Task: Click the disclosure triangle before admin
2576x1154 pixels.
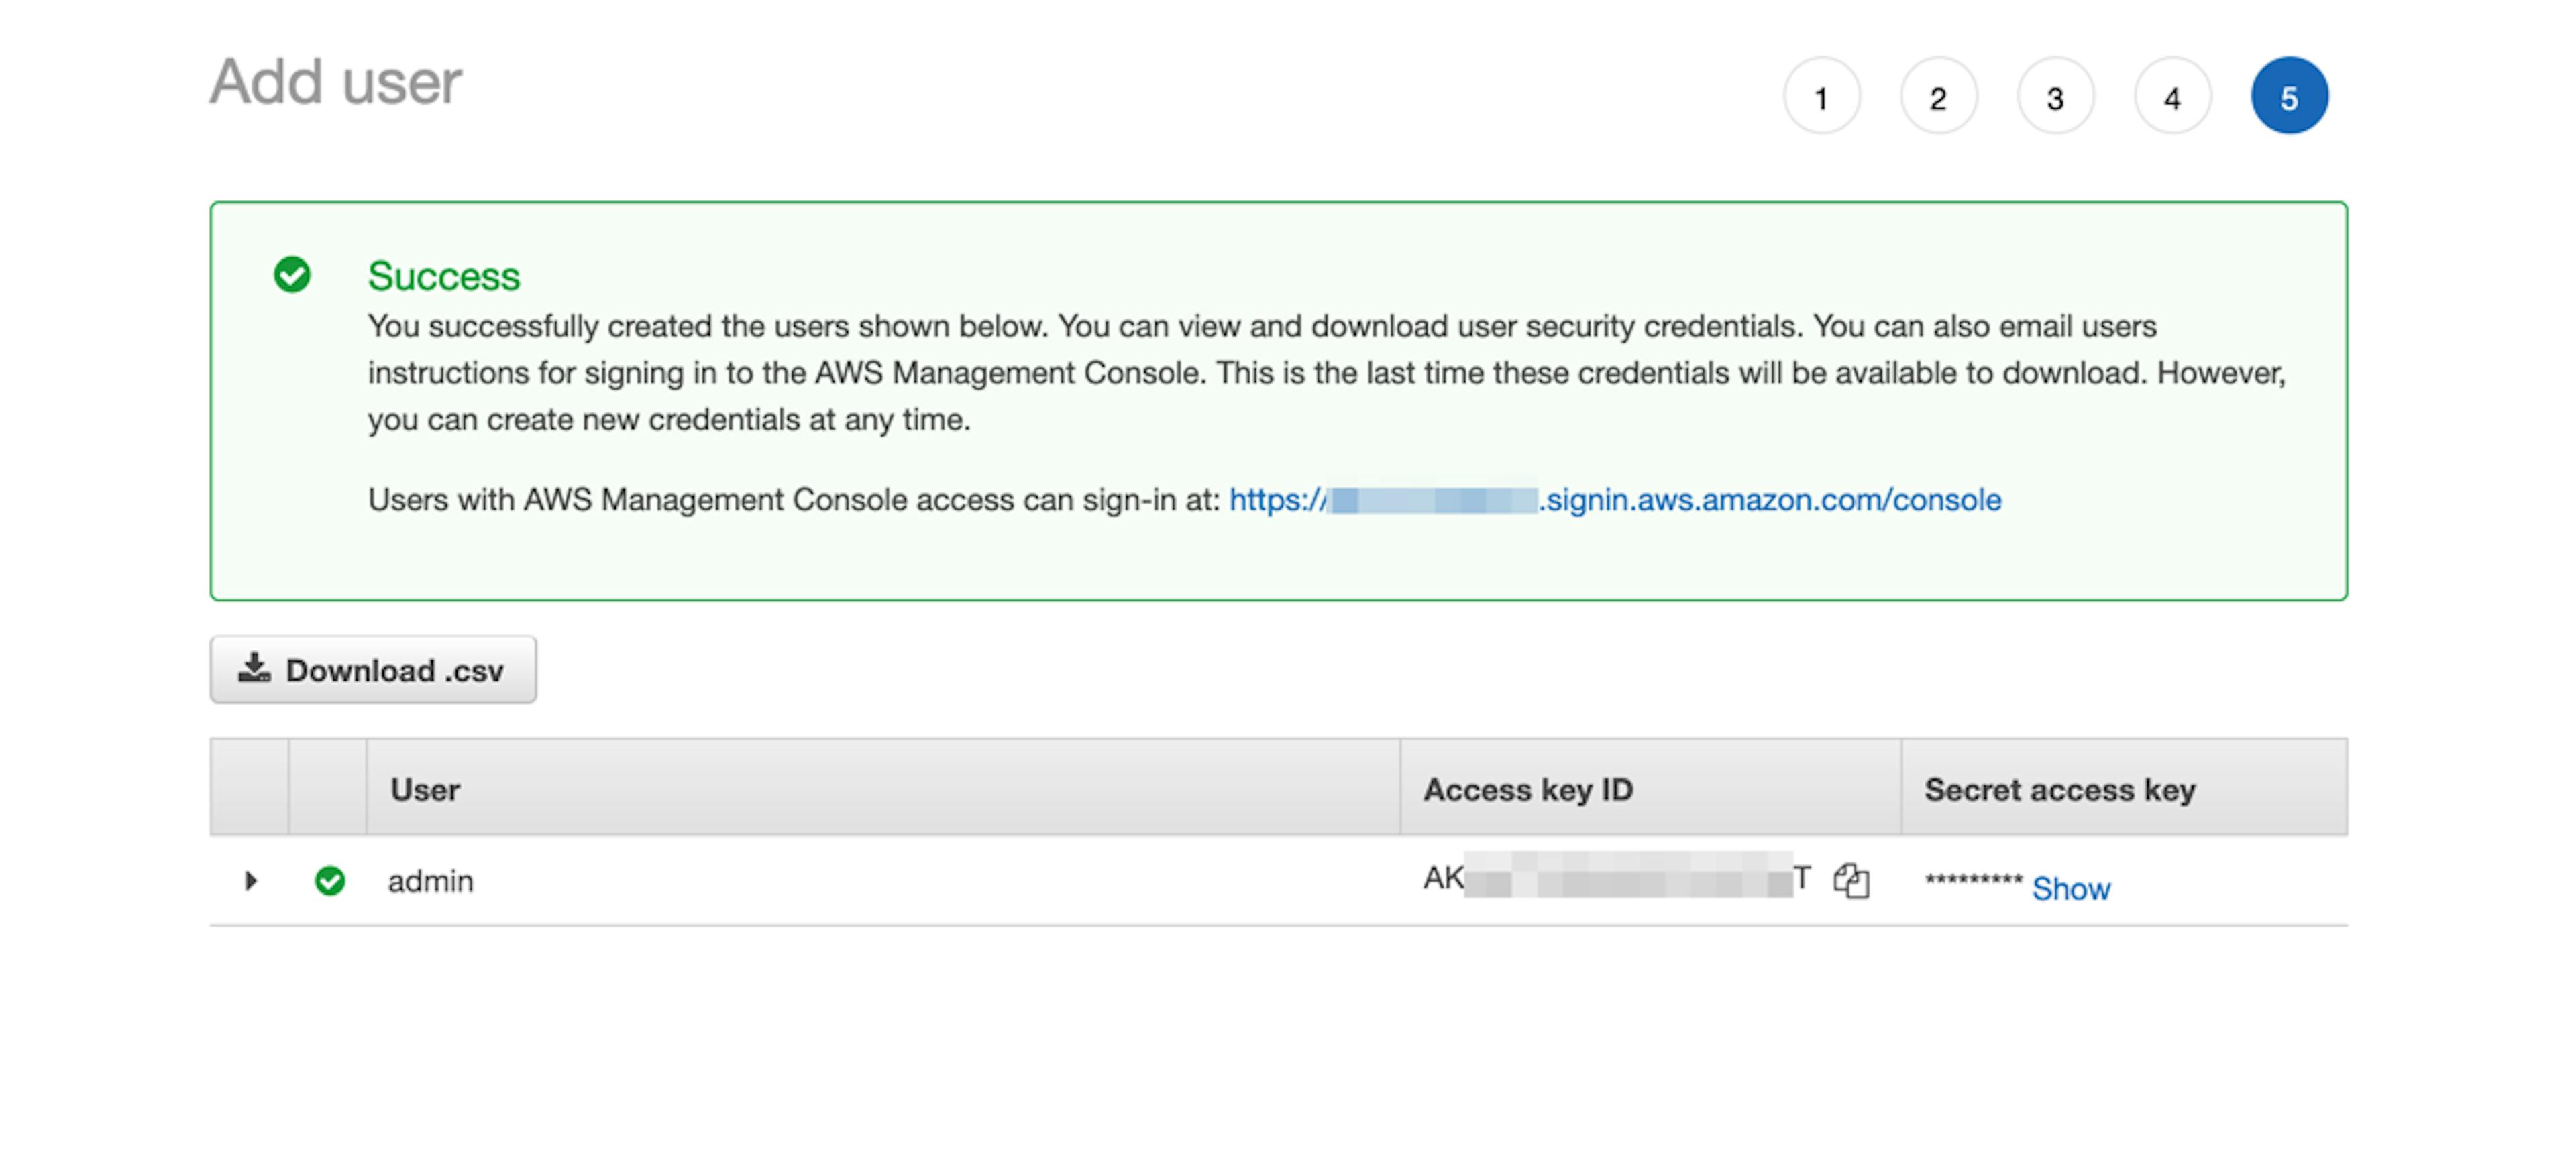Action: pyautogui.click(x=251, y=881)
